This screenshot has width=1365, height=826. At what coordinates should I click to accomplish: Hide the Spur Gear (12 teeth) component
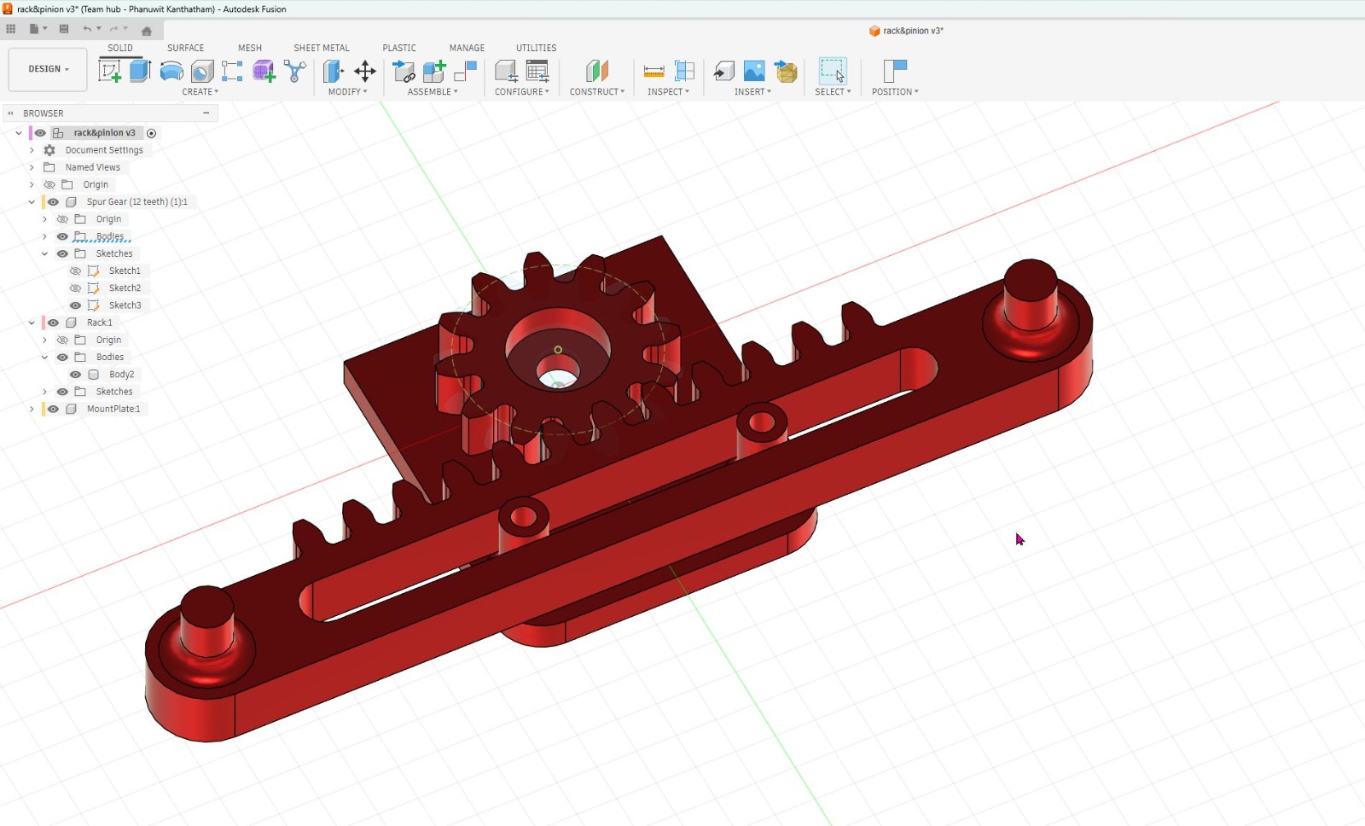pos(53,202)
